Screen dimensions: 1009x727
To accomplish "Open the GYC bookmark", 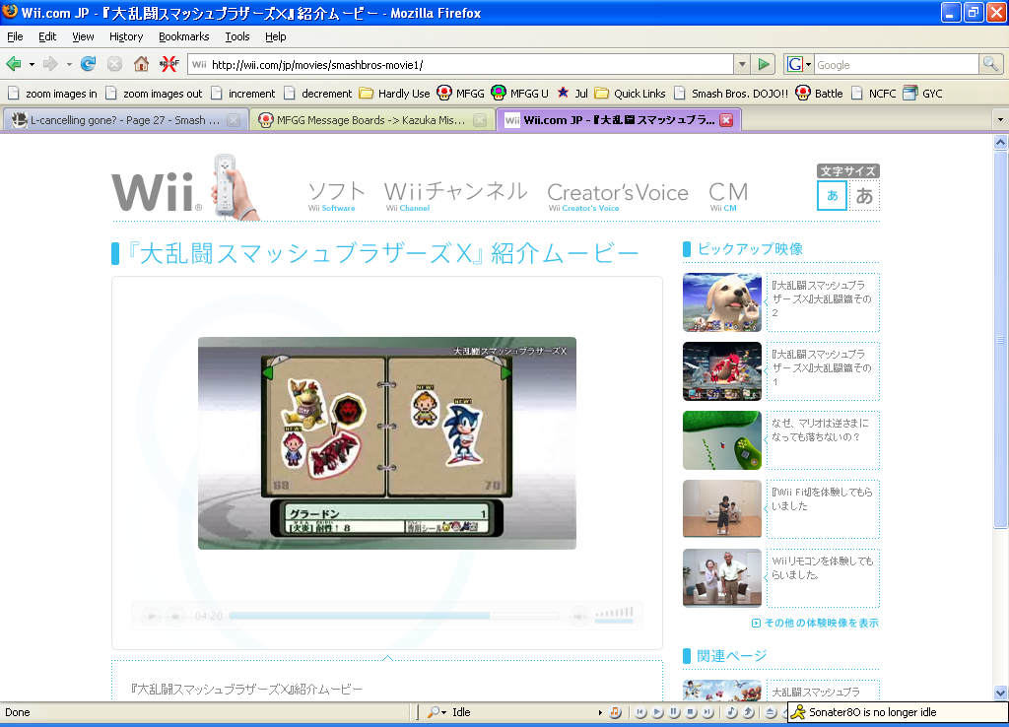I will 922,94.
